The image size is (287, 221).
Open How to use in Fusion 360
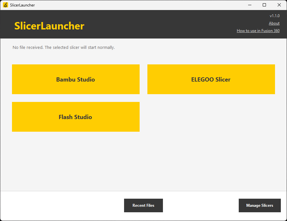coord(258,31)
